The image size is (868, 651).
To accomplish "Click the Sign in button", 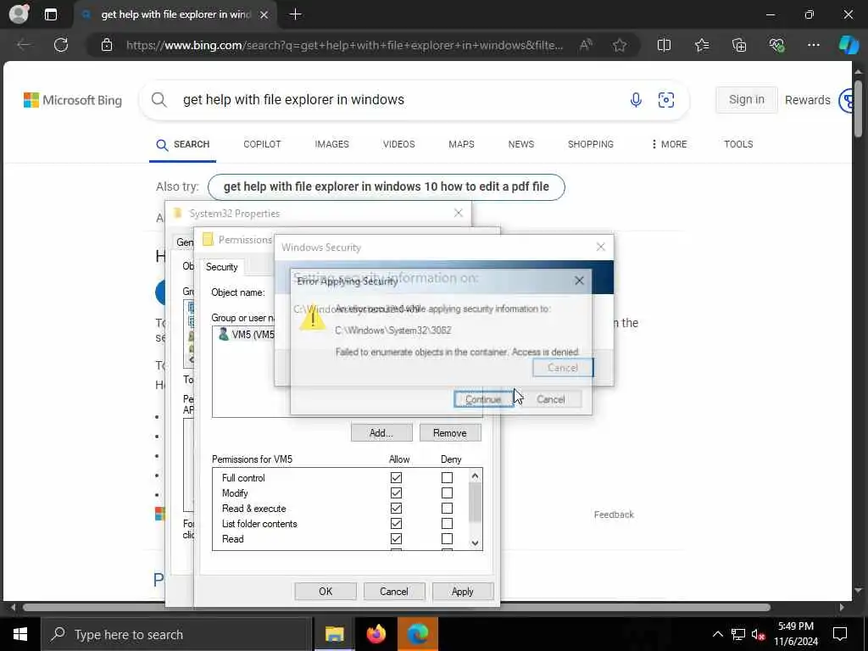I will pos(746,100).
